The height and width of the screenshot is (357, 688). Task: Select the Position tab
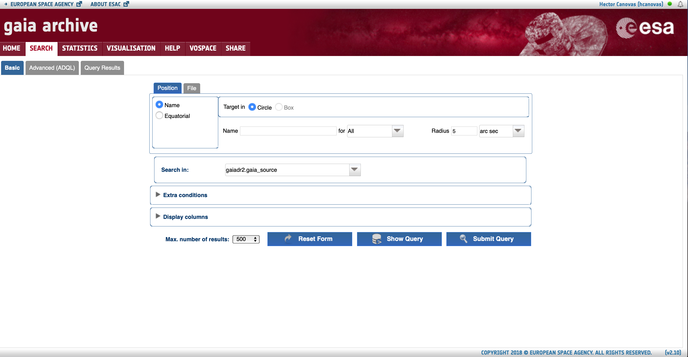click(167, 88)
